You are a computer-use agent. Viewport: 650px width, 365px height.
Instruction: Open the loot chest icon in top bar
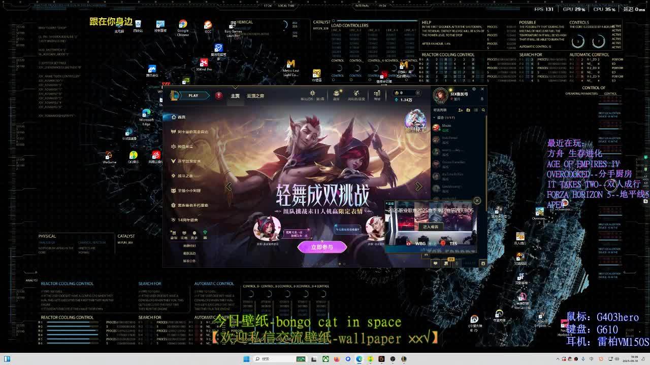336,94
